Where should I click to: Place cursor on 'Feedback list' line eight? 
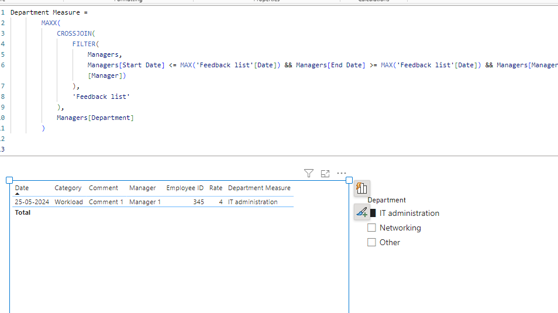101,97
